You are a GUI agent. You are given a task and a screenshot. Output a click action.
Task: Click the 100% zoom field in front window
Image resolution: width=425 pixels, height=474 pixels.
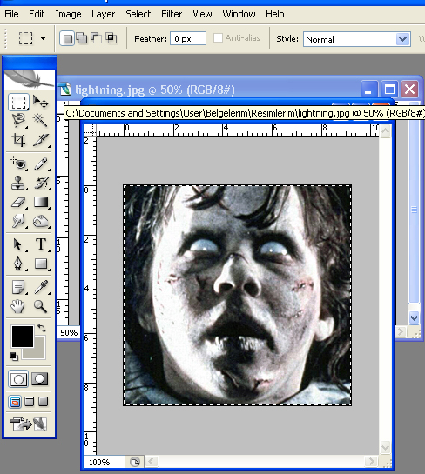click(x=104, y=462)
